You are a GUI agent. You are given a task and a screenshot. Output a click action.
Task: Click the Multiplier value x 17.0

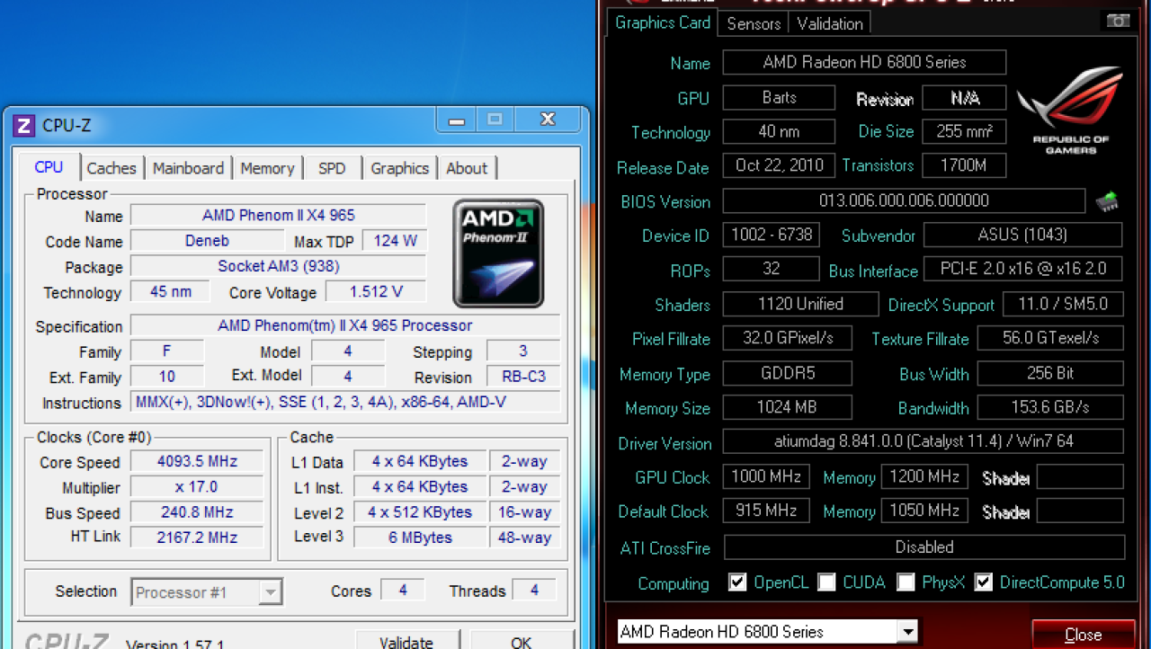[197, 486]
